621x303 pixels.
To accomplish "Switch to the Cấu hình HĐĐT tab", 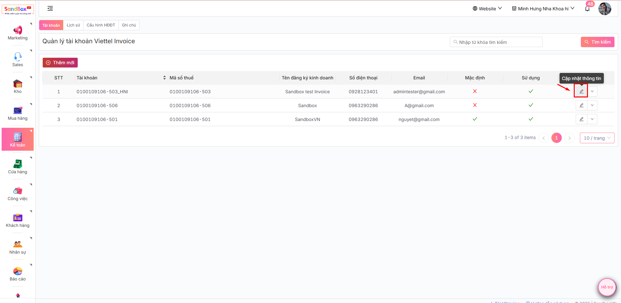I will (101, 25).
